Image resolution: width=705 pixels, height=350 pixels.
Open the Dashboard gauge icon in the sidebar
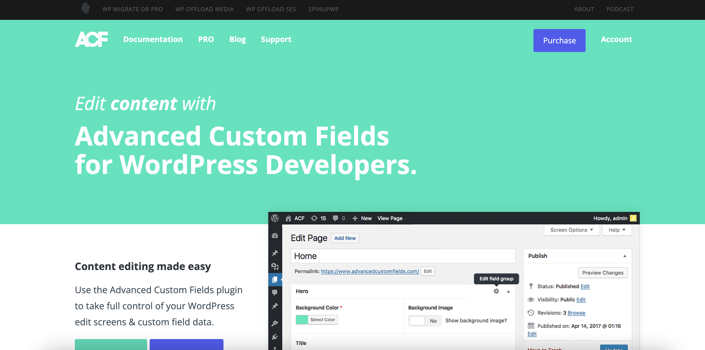click(275, 236)
